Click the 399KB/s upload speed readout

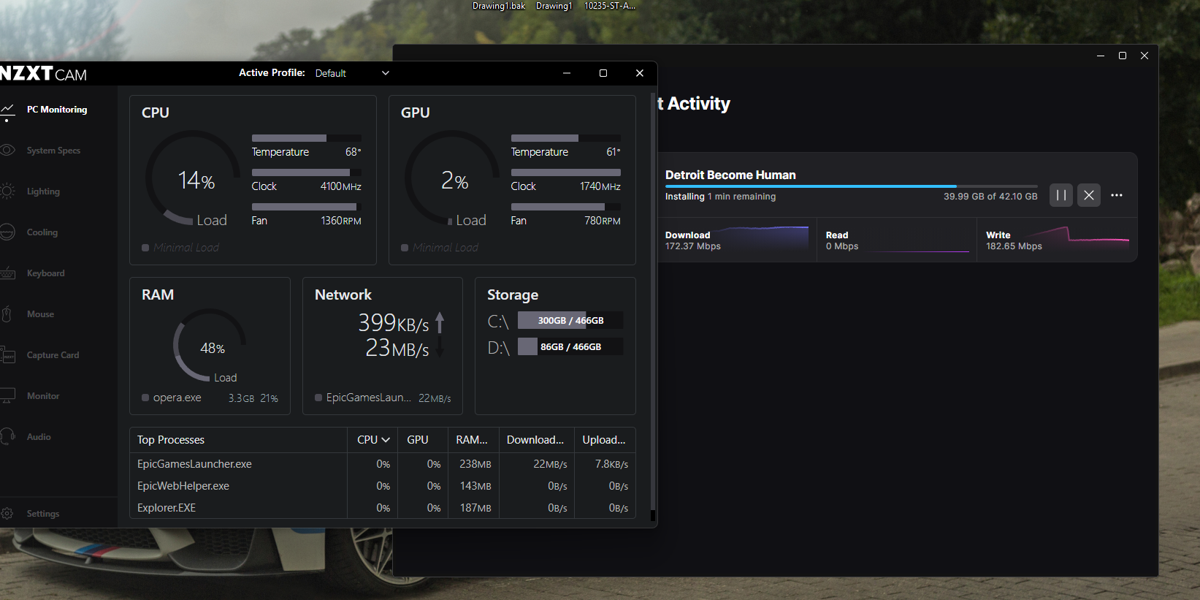click(394, 322)
